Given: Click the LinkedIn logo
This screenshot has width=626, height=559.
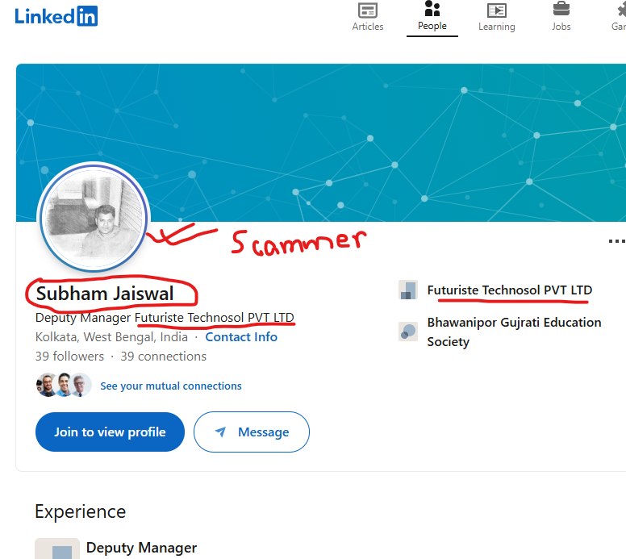Looking at the screenshot, I should (56, 16).
